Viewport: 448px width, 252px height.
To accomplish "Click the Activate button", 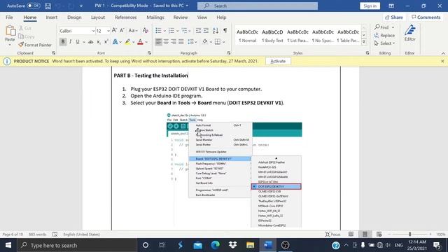I will coord(278,61).
